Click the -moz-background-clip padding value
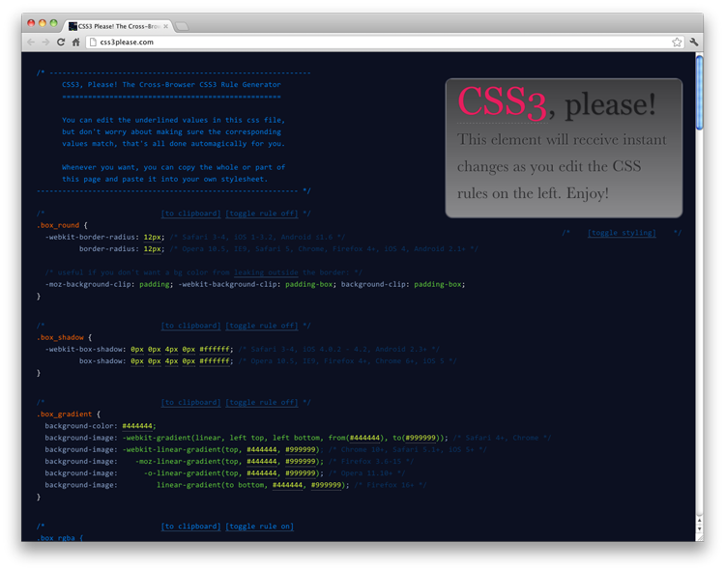This screenshot has height=571, width=725. point(155,285)
